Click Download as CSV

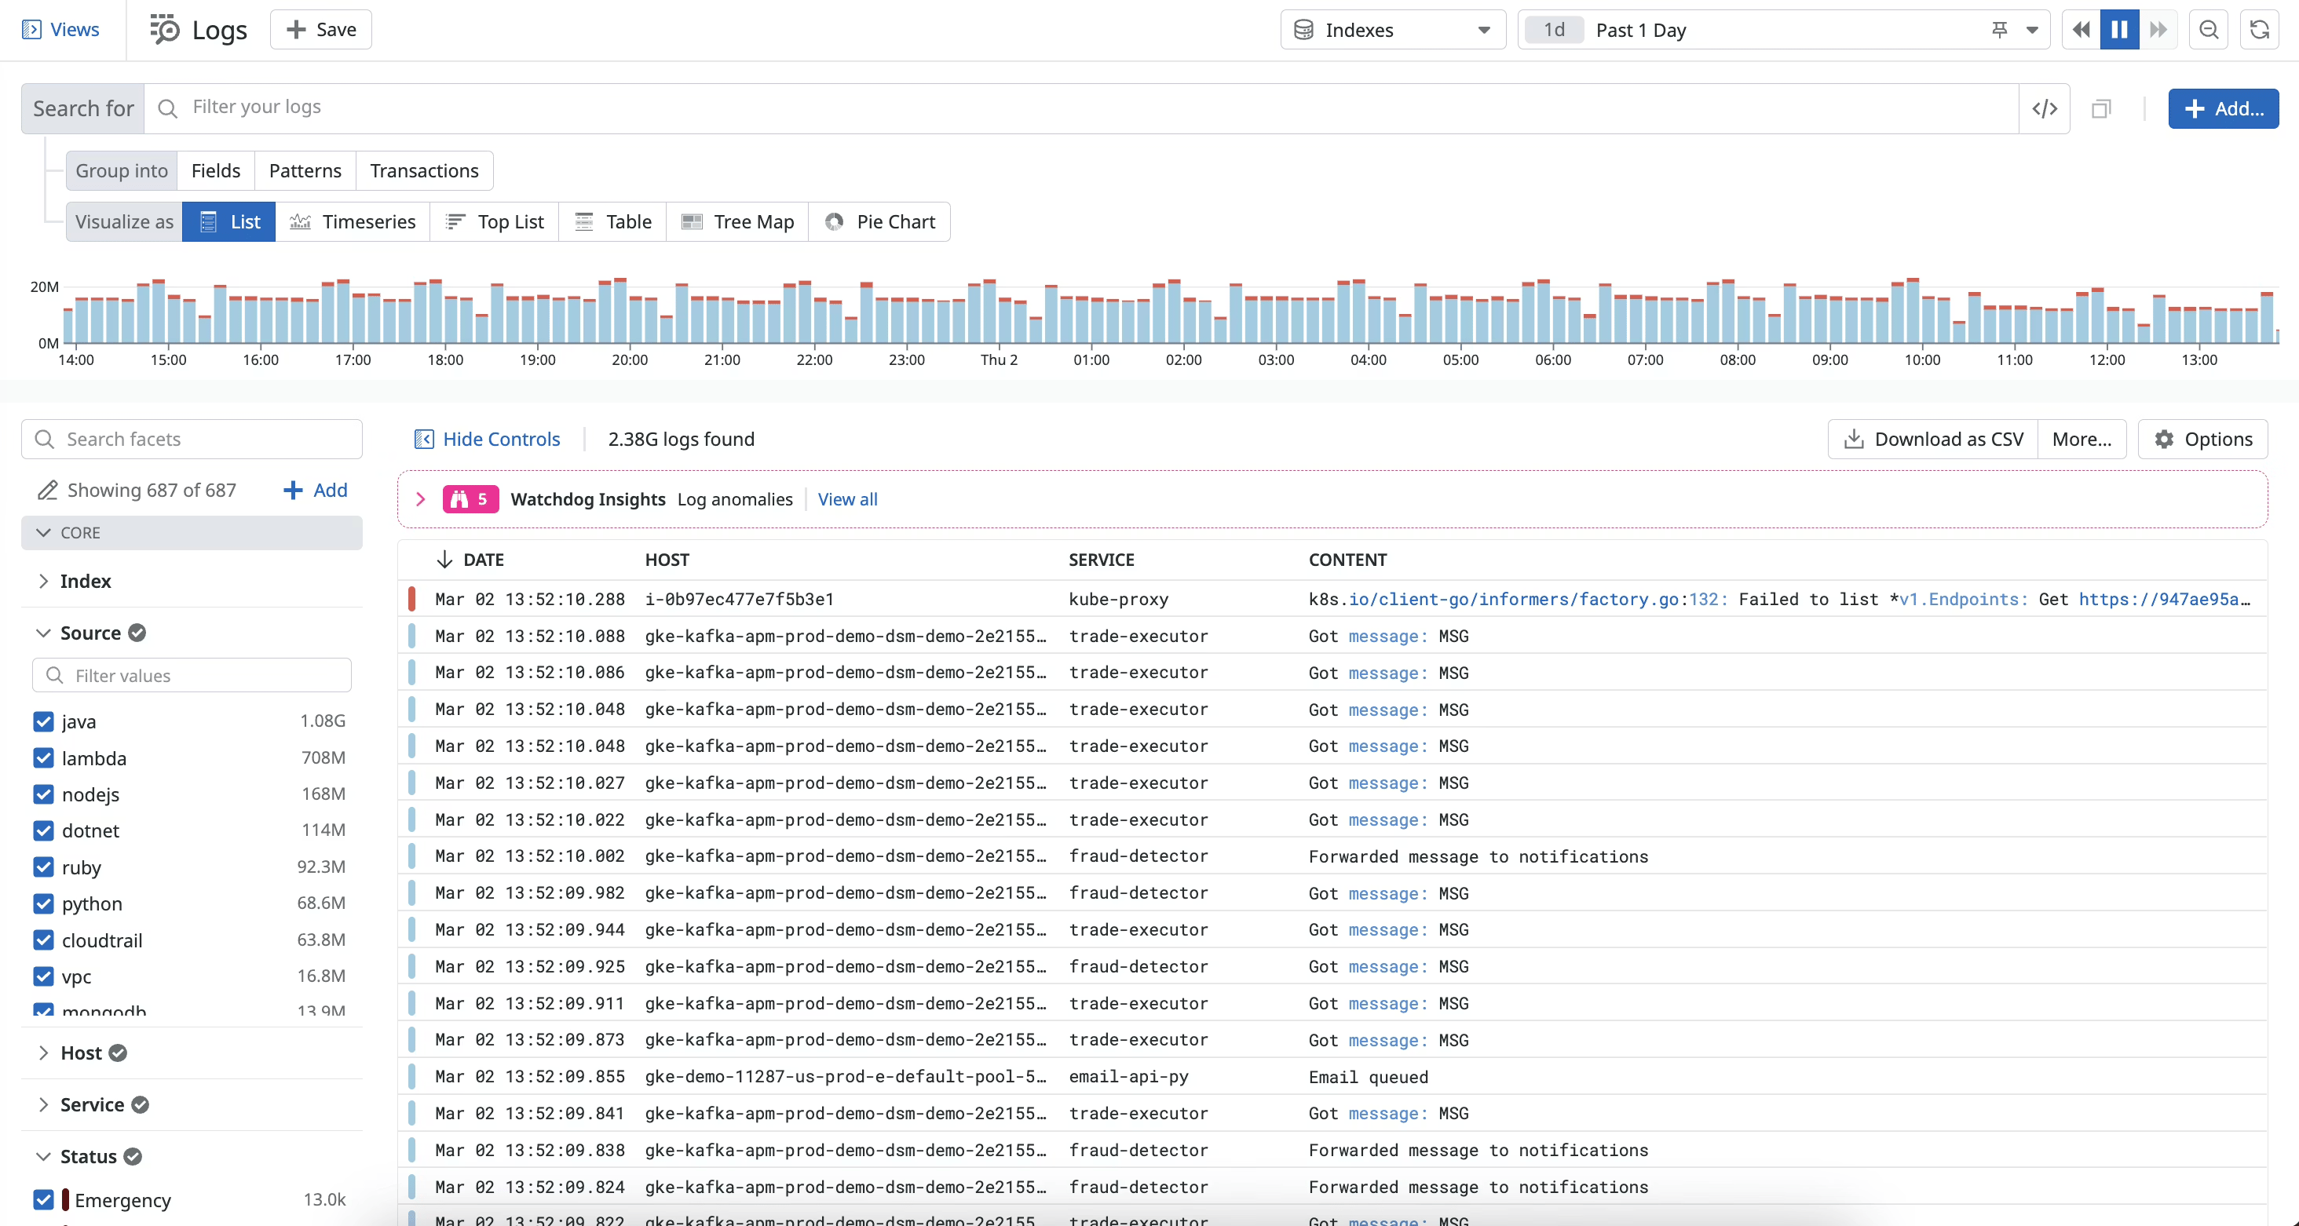point(1931,438)
